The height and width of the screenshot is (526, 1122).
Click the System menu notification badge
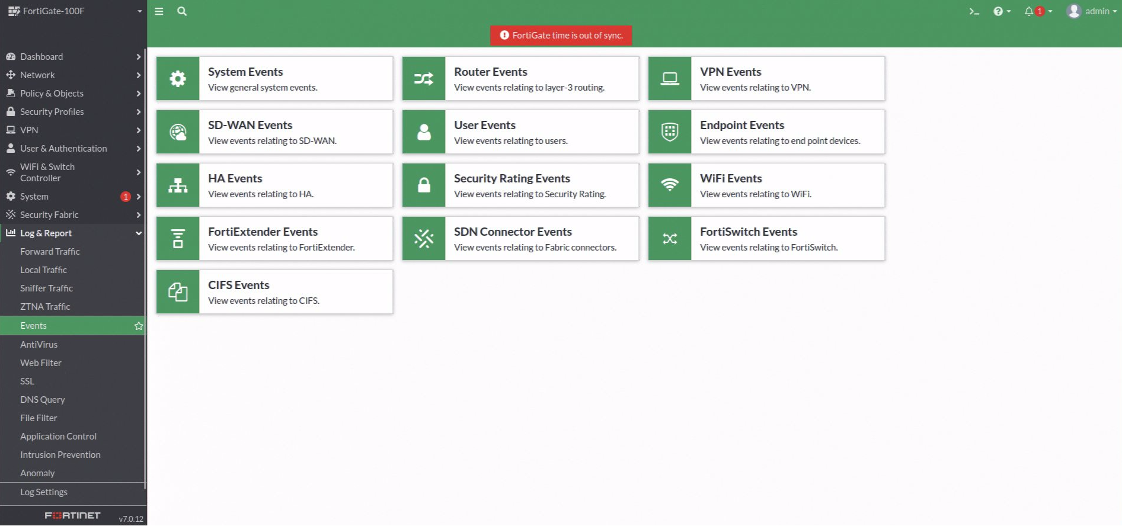tap(126, 197)
